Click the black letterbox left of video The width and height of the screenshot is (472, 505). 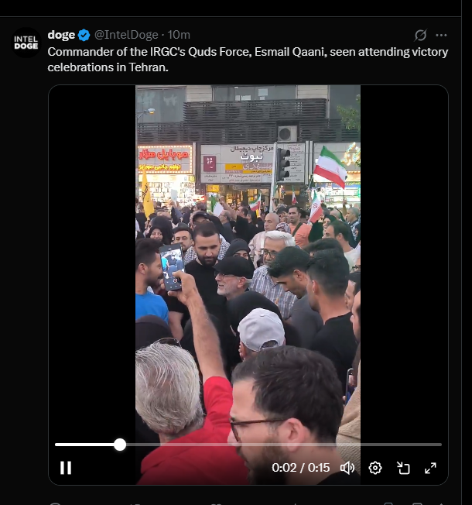click(x=92, y=258)
